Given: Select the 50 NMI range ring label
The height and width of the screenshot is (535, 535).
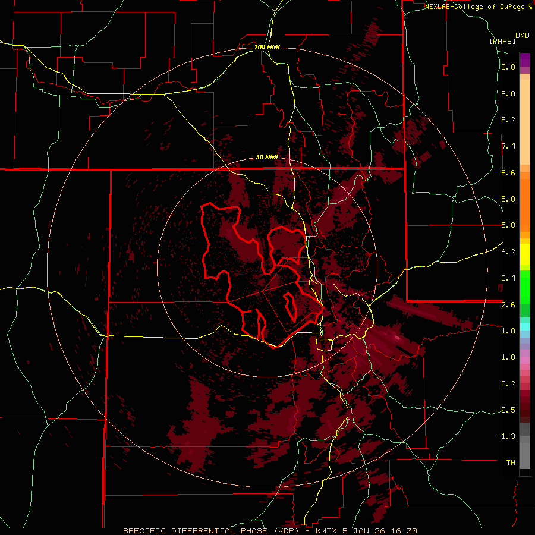Looking at the screenshot, I should 267,158.
